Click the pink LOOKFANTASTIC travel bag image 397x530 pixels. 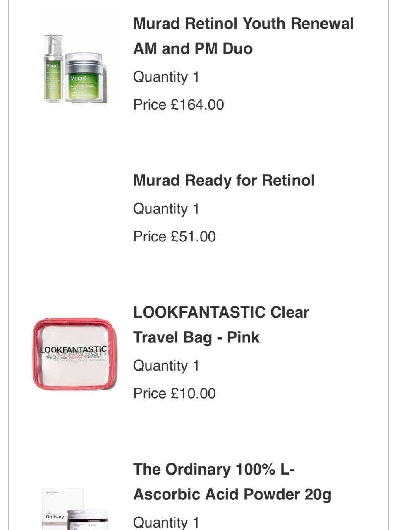pos(74,354)
